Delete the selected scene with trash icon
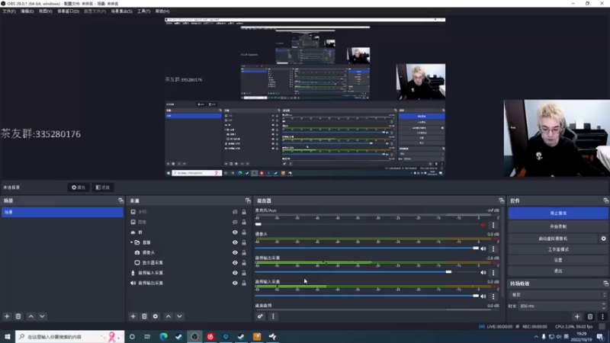 coord(18,316)
